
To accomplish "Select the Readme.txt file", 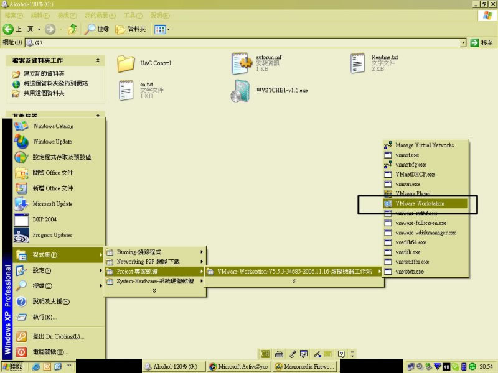I will click(374, 63).
